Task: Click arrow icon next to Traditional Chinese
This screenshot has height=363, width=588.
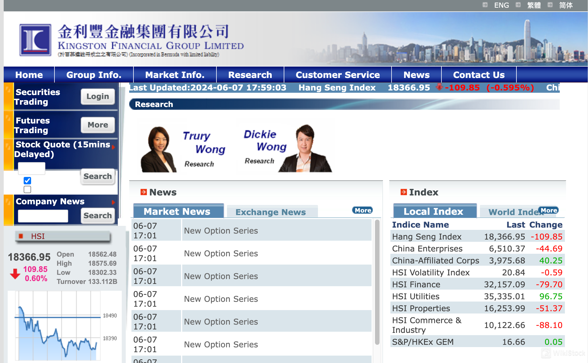Action: point(518,5)
